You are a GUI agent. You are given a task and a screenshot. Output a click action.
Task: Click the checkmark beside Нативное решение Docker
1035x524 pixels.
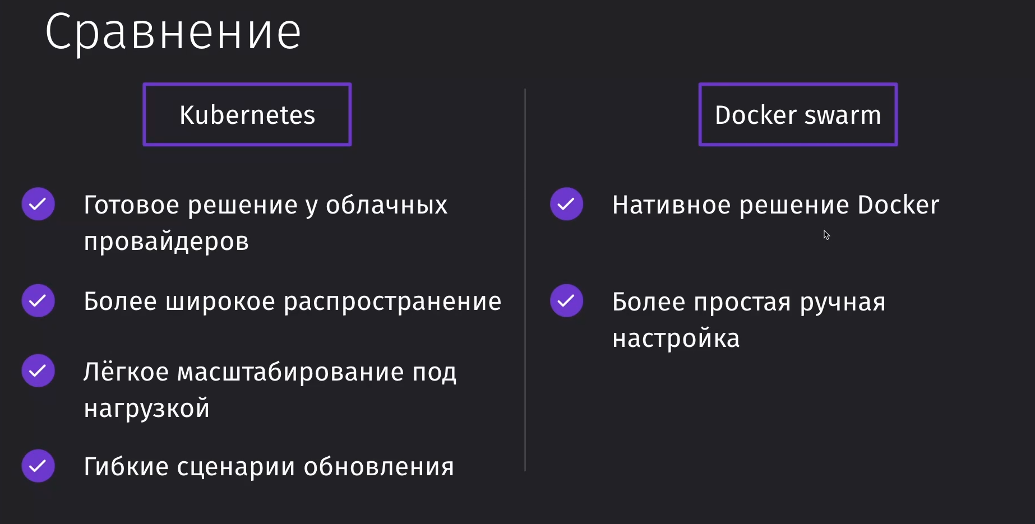[x=566, y=203]
